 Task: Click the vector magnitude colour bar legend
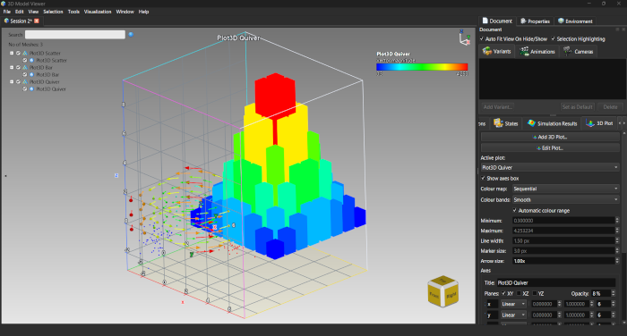pyautogui.click(x=422, y=67)
